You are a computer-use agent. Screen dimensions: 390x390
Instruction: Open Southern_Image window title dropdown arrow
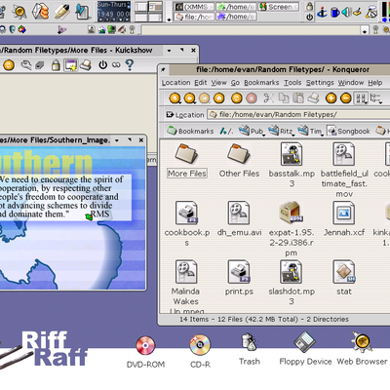pos(117,140)
